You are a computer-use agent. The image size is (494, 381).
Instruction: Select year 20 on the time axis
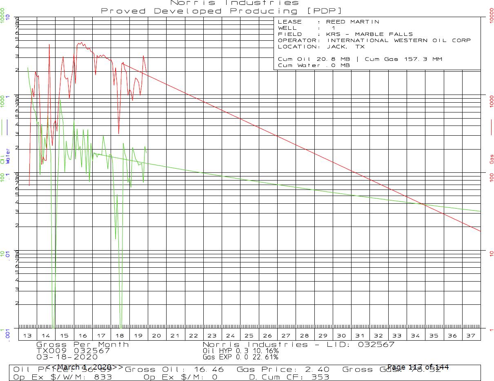point(156,335)
